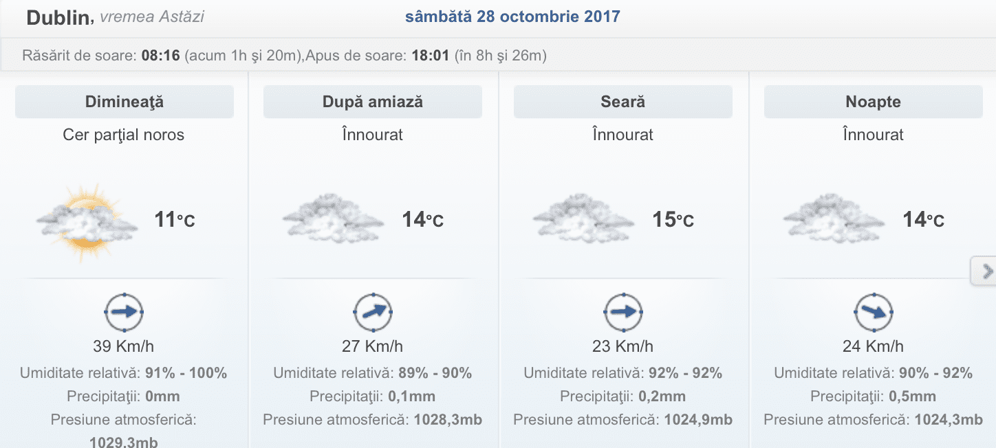Select the Noapte period header
This screenshot has height=448, width=996.
point(873,102)
